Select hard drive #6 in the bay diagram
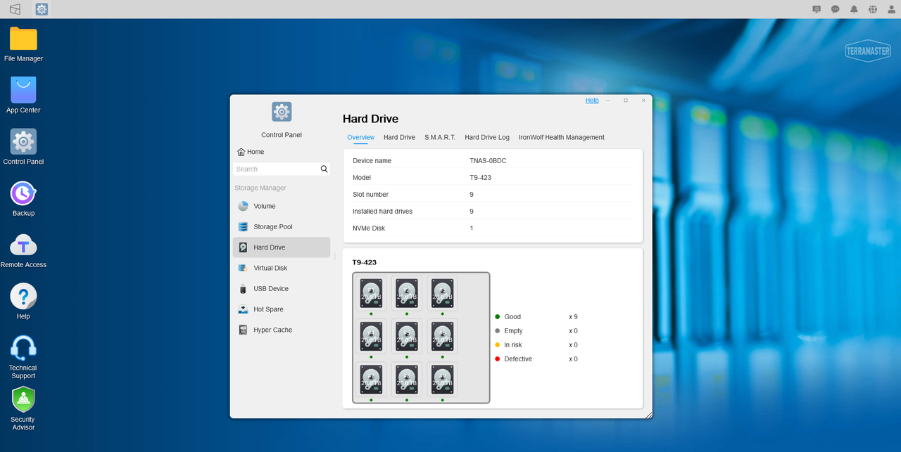The image size is (901, 452). click(443, 336)
